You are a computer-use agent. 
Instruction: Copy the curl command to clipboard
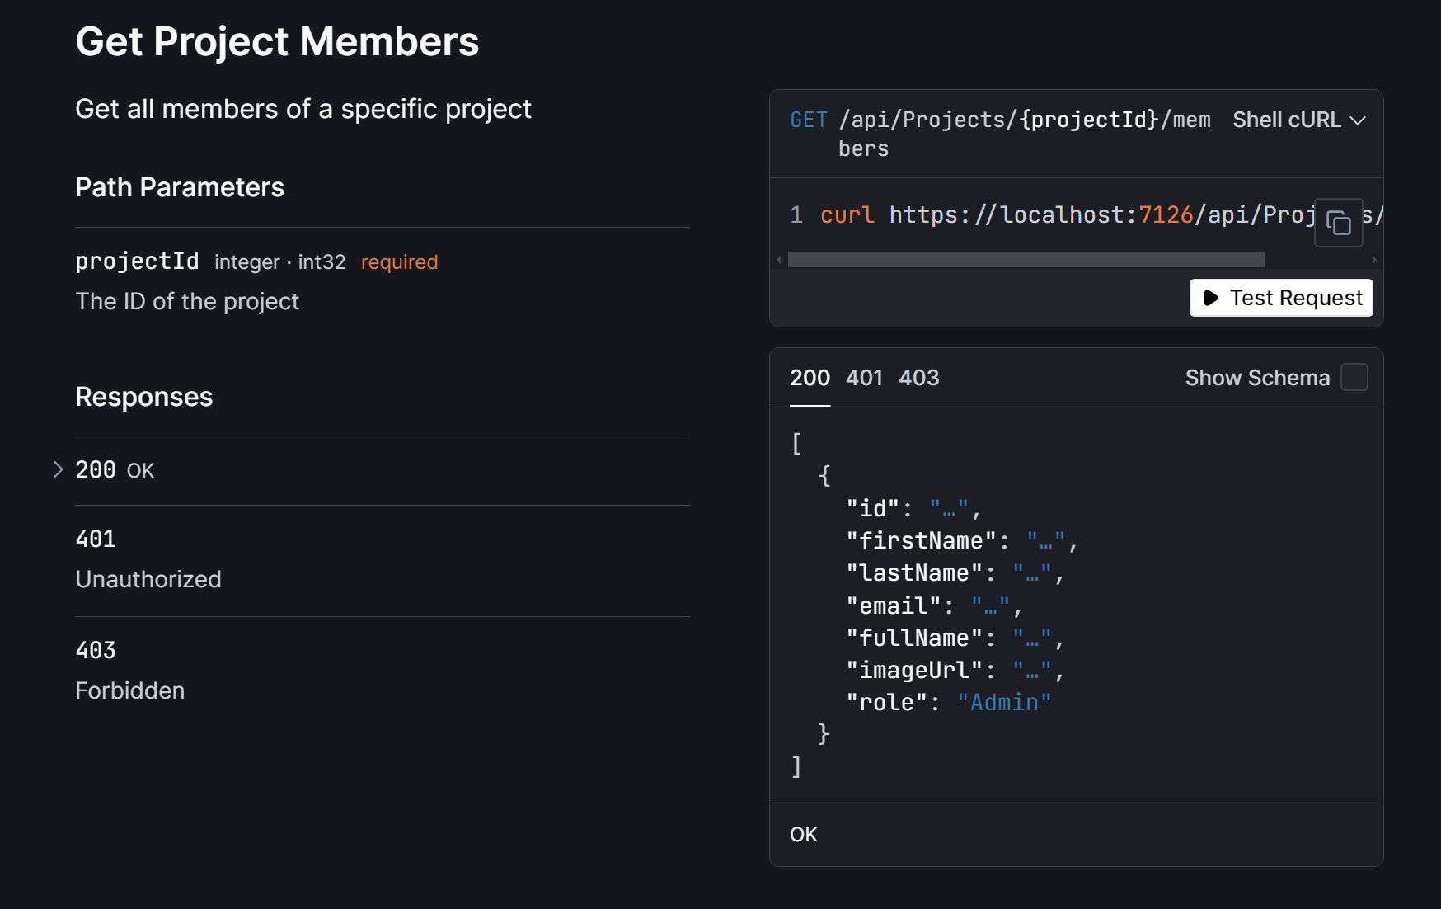click(1338, 223)
